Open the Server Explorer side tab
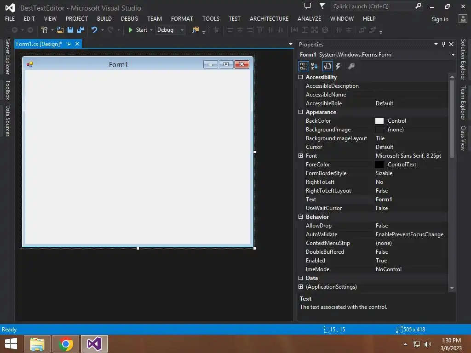471x353 pixels. pyautogui.click(x=7, y=57)
